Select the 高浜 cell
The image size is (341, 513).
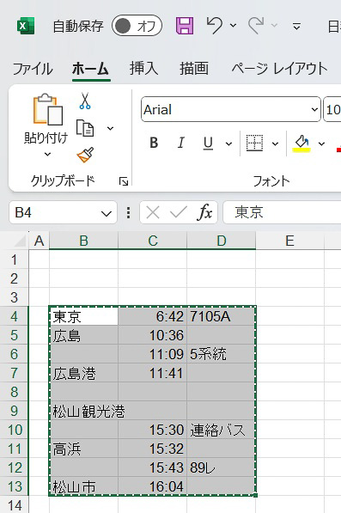coord(83,449)
